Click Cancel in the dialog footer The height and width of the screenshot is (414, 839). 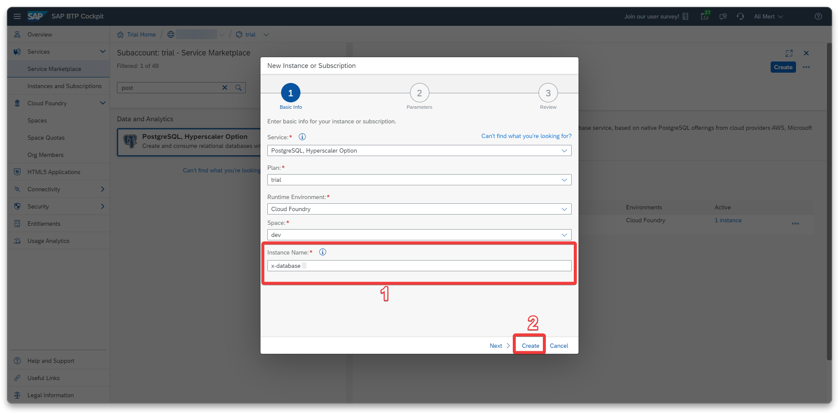click(x=559, y=346)
